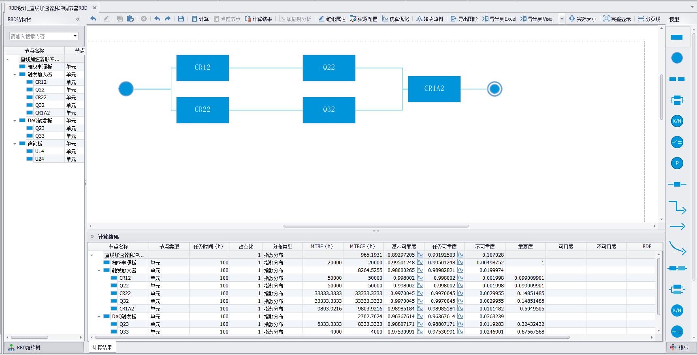Pick the curved arrow connector in palette
This screenshot has width=697, height=355.
pos(677,248)
